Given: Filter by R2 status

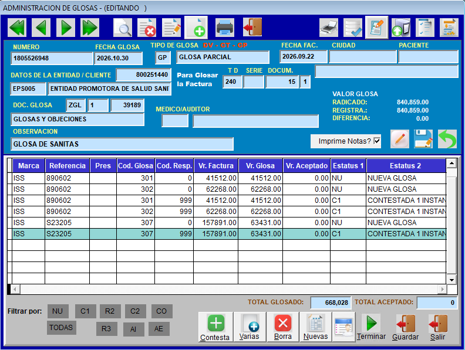Looking at the screenshot, I should (110, 311).
